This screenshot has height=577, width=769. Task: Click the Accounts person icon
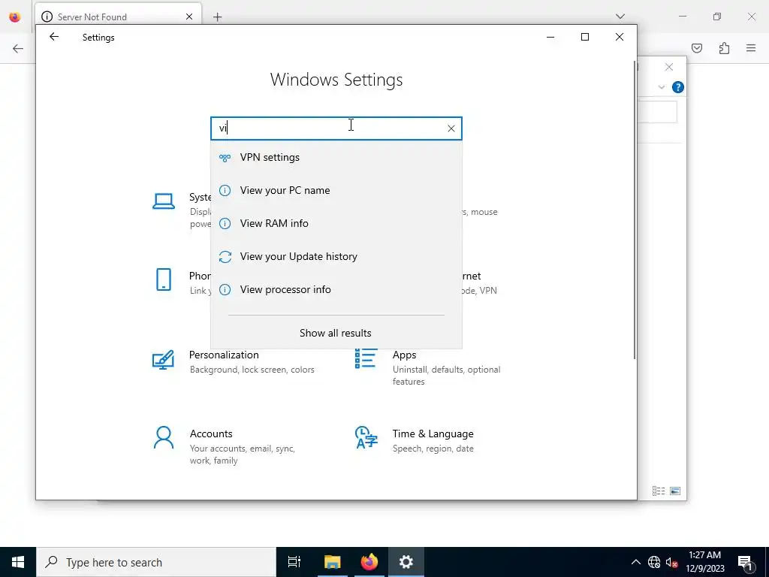pyautogui.click(x=163, y=438)
